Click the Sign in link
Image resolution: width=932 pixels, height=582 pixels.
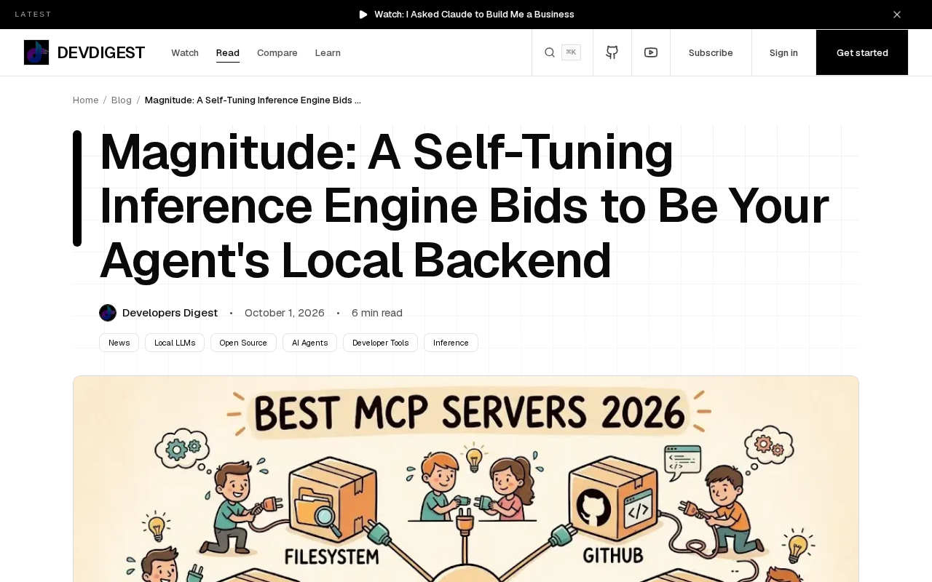coord(783,53)
